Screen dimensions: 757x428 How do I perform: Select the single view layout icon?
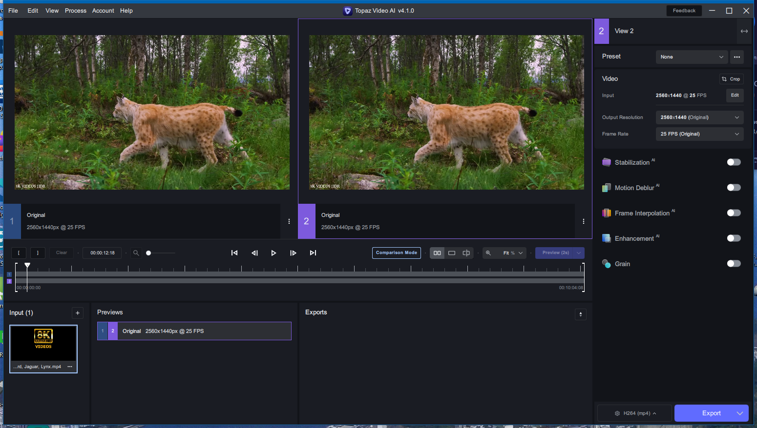451,253
